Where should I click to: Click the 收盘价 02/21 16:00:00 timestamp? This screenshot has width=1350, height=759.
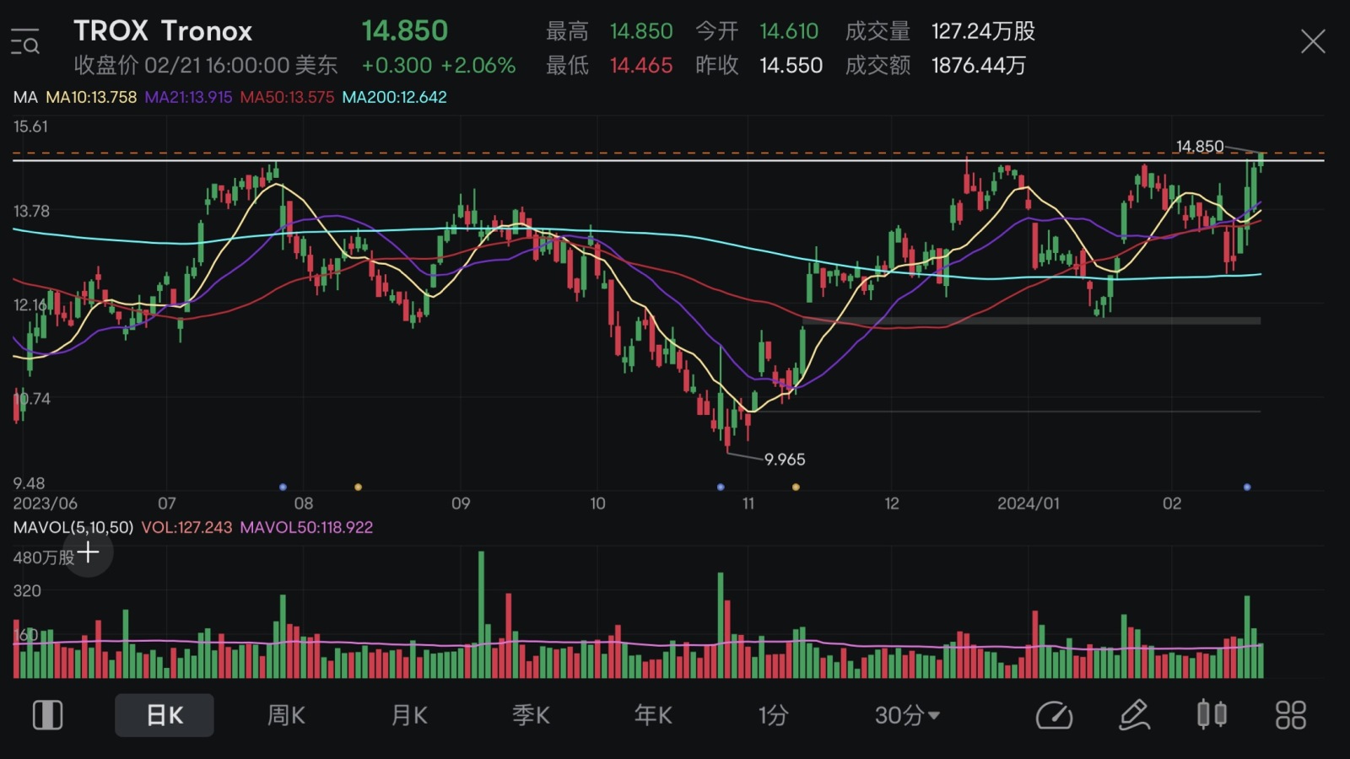coord(206,65)
